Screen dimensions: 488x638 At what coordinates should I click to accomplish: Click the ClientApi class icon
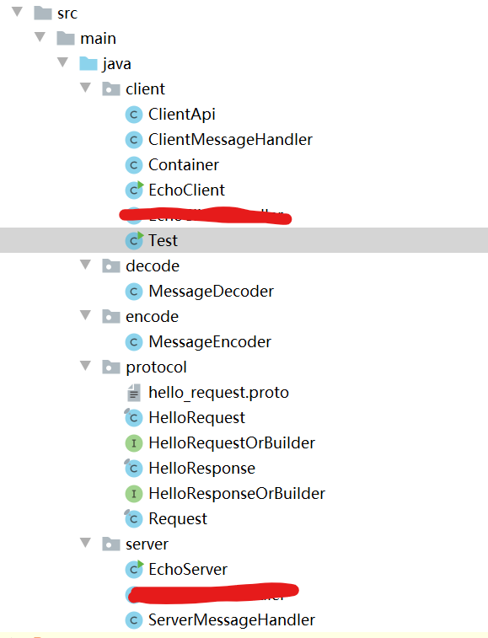pos(133,115)
